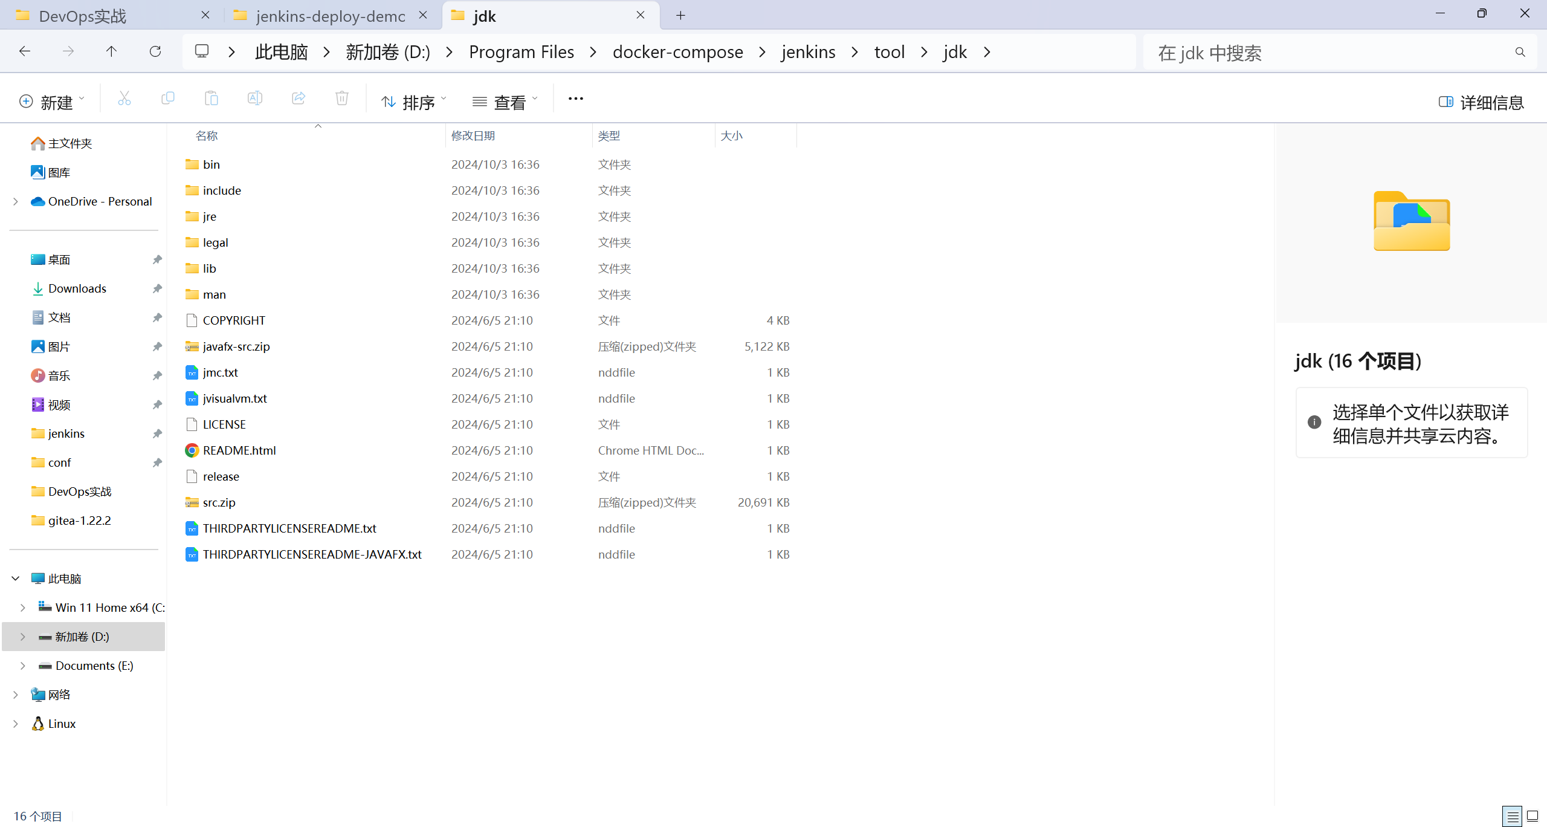
Task: Switch to the jenkins-deploy-demo tab
Action: coord(330,16)
